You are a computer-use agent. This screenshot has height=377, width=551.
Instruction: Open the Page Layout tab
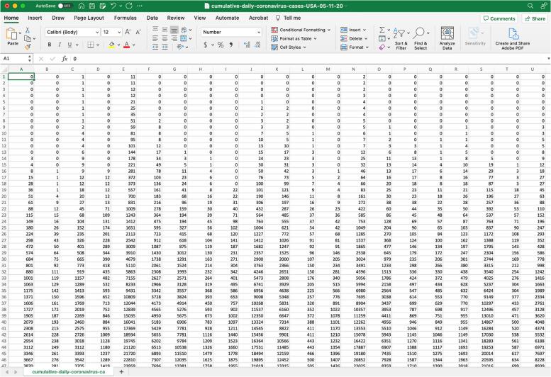[x=89, y=18]
